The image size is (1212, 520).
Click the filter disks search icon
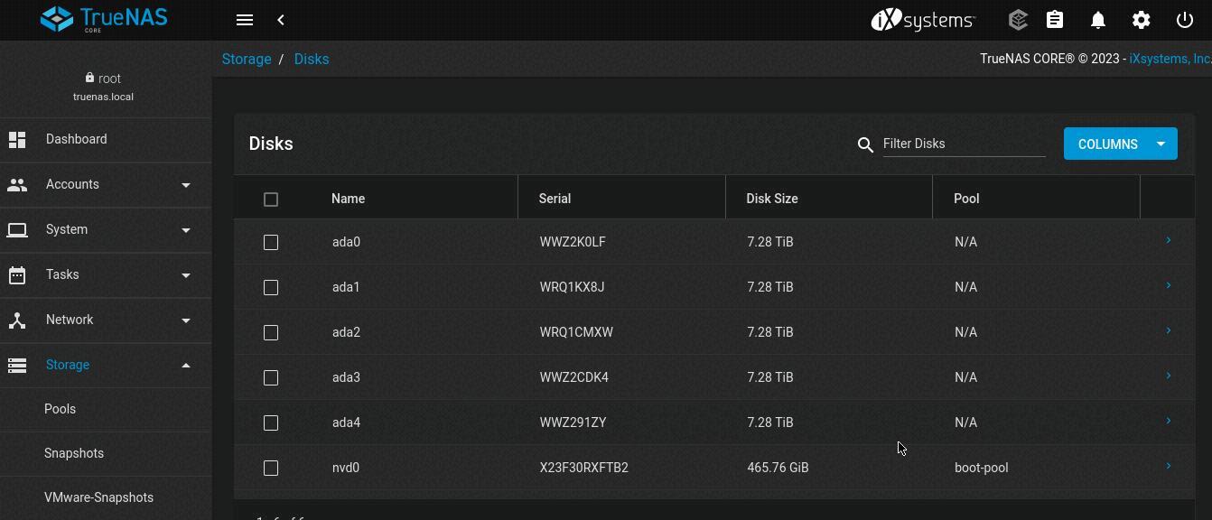tap(865, 144)
